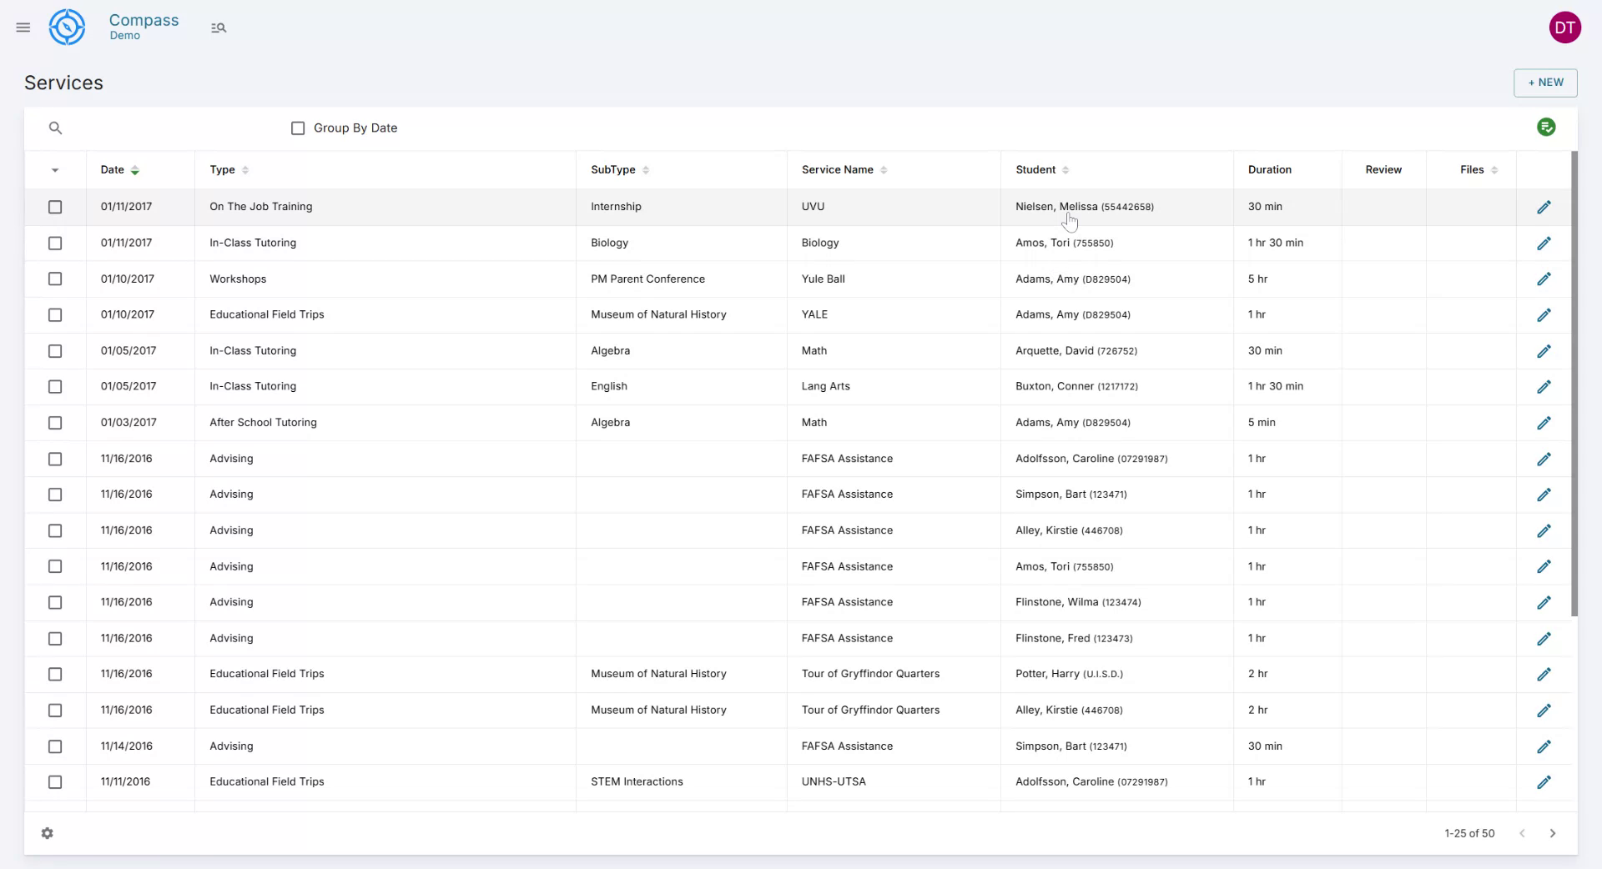Edit Melissa Nielsen's Internship entry

coord(1544,207)
